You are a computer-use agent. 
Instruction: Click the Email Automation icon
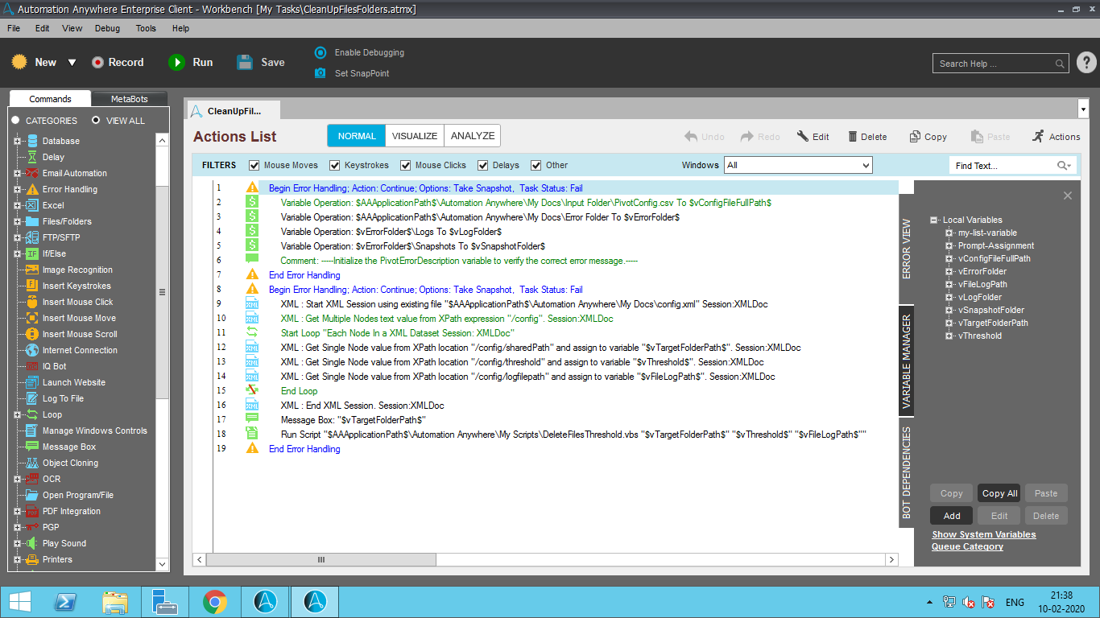pyautogui.click(x=32, y=173)
